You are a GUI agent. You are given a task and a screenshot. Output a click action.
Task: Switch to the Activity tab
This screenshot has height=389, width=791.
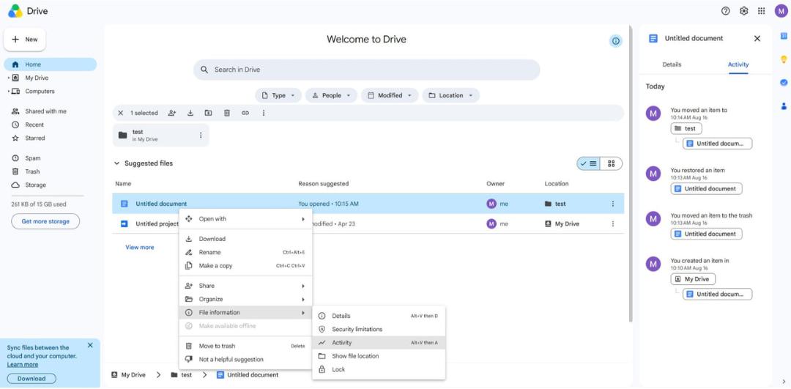pos(738,64)
